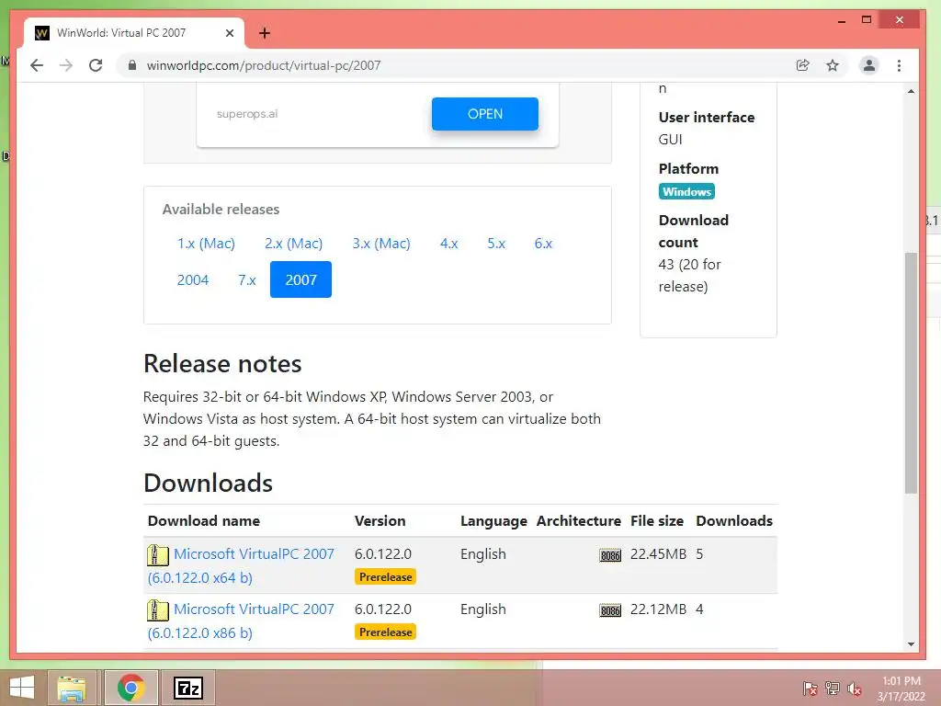Click the network tray icon
This screenshot has height=706, width=941.
pos(833,689)
